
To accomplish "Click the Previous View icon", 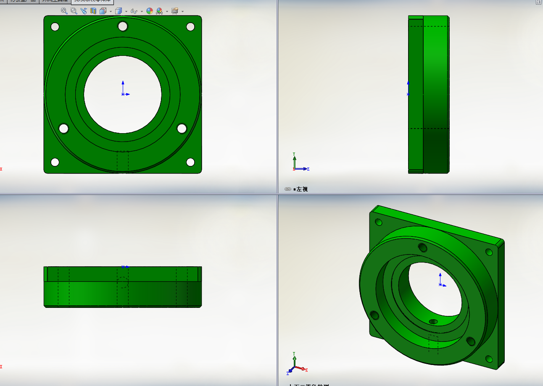I will 84,11.
